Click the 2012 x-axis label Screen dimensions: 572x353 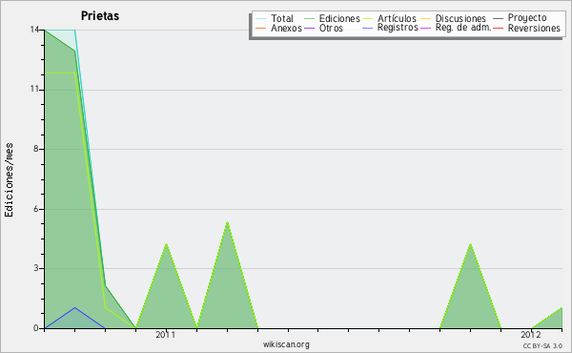pos(531,334)
